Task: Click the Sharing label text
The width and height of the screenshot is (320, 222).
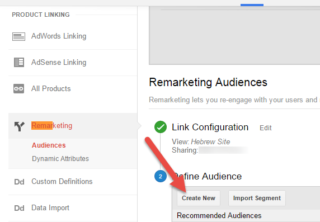Action: coord(185,150)
